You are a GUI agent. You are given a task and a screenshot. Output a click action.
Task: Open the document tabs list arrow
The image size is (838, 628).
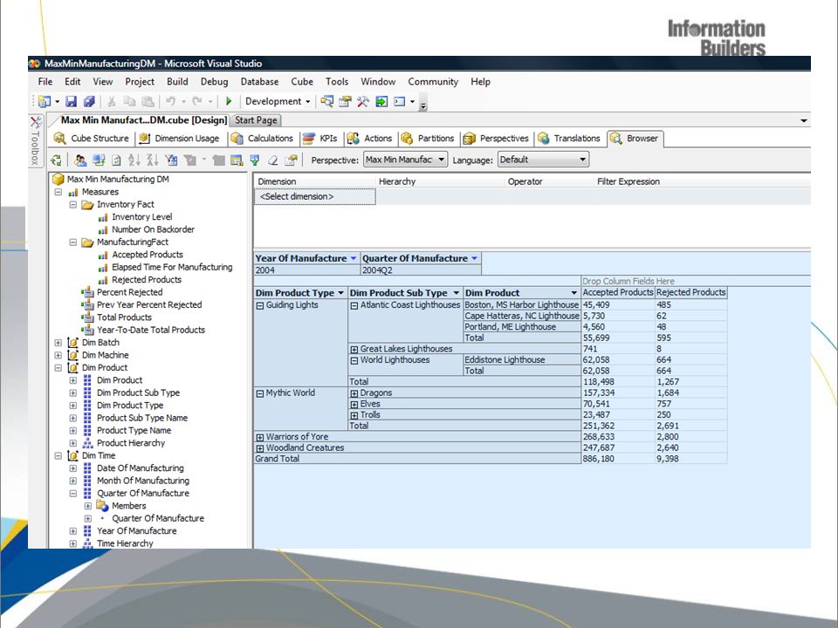pos(803,120)
